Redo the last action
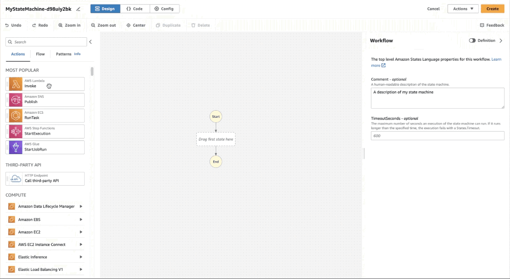This screenshot has height=279, width=510. pyautogui.click(x=40, y=25)
